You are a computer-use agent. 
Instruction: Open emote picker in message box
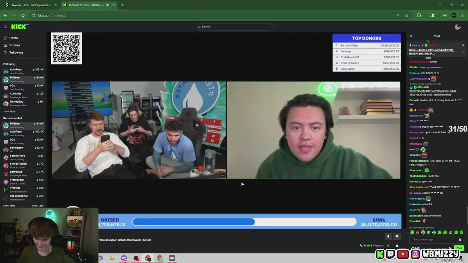(x=460, y=240)
